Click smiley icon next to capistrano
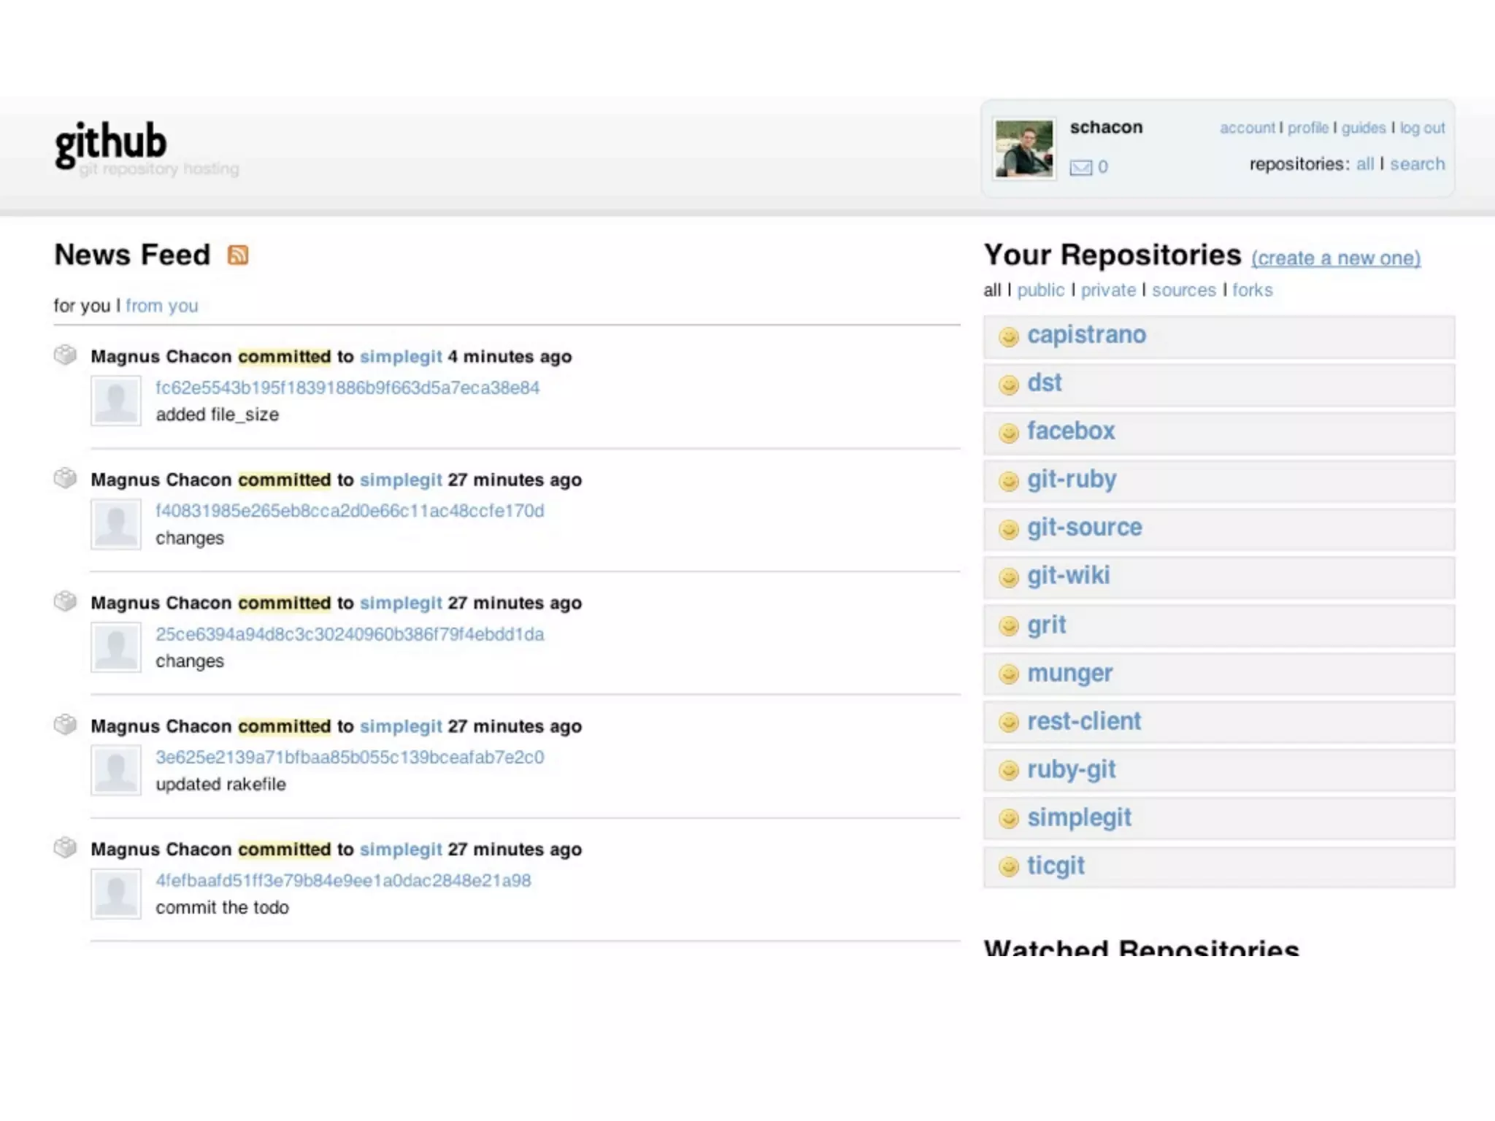The image size is (1495, 1121). coord(1008,336)
